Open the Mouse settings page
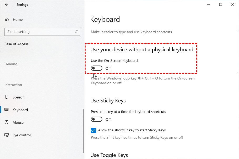This screenshot has width=239, height=159. [18, 122]
